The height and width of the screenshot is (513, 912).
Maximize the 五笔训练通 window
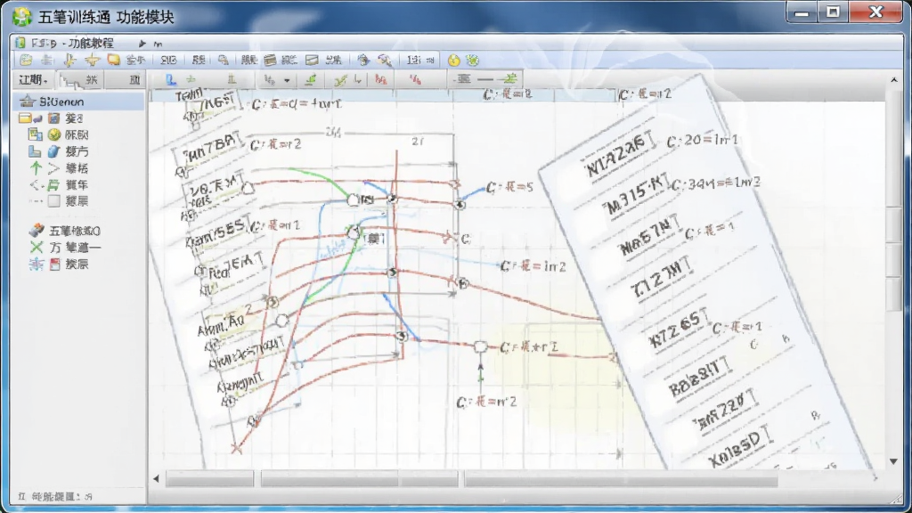point(834,12)
